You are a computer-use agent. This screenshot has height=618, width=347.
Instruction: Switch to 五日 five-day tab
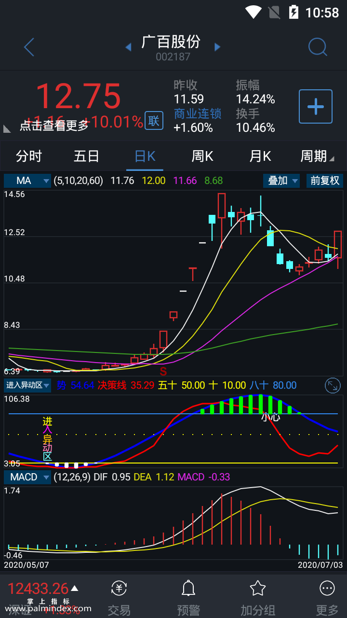87,156
